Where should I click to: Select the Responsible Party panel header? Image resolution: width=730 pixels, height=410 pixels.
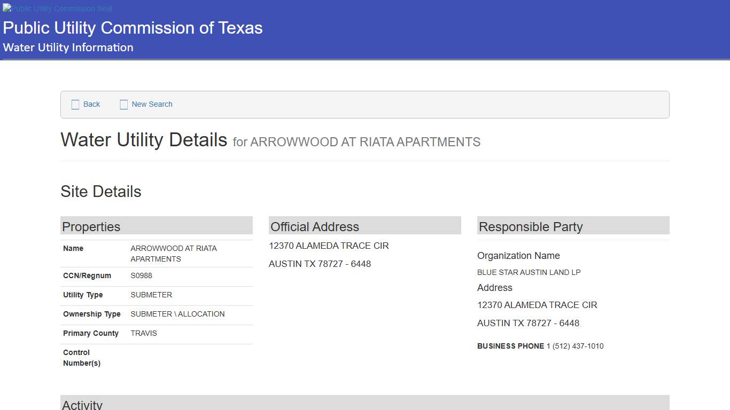(x=573, y=226)
